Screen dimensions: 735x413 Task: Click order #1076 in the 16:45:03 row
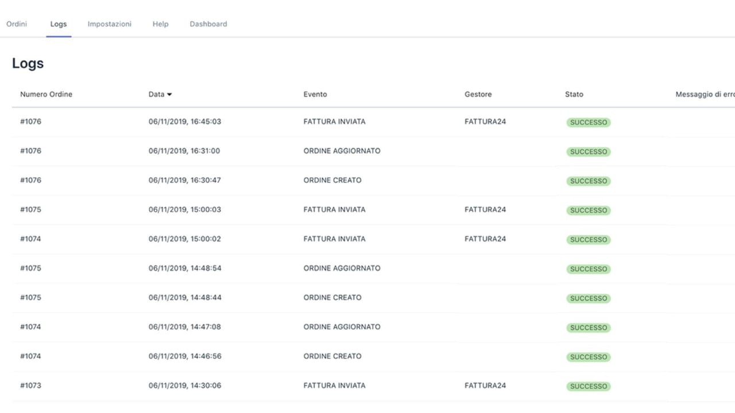coord(31,122)
